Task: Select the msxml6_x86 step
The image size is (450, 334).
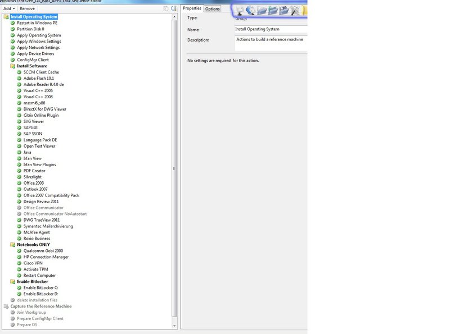Action: click(x=34, y=103)
